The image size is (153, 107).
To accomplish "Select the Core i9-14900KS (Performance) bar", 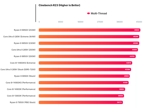I will (84, 82).
